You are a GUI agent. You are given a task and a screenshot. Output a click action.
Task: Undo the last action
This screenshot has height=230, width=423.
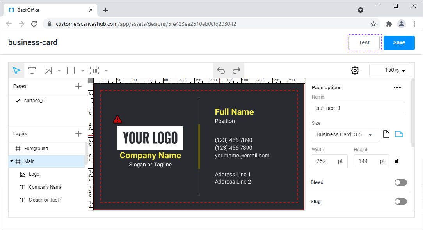pyautogui.click(x=221, y=71)
